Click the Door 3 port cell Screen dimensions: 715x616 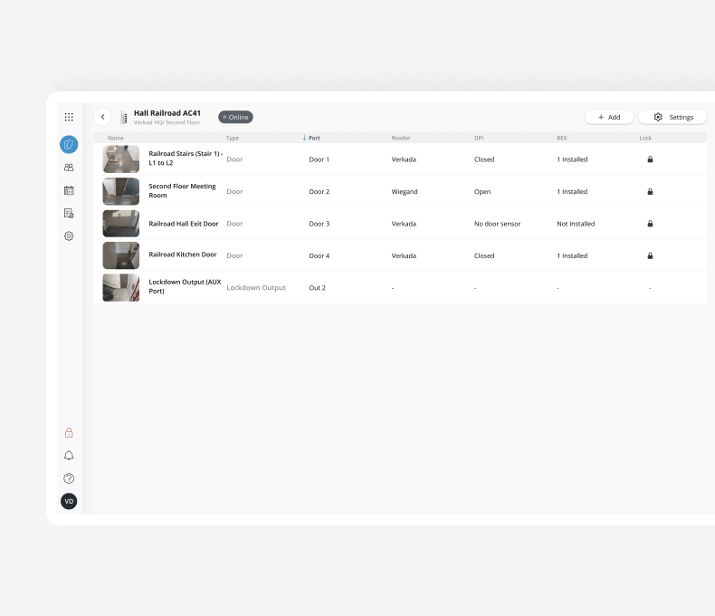[x=319, y=224]
